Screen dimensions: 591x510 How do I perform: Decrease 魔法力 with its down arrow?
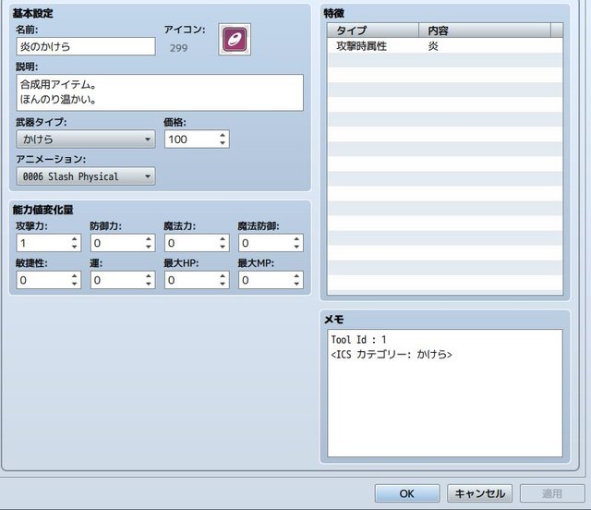pos(223,247)
